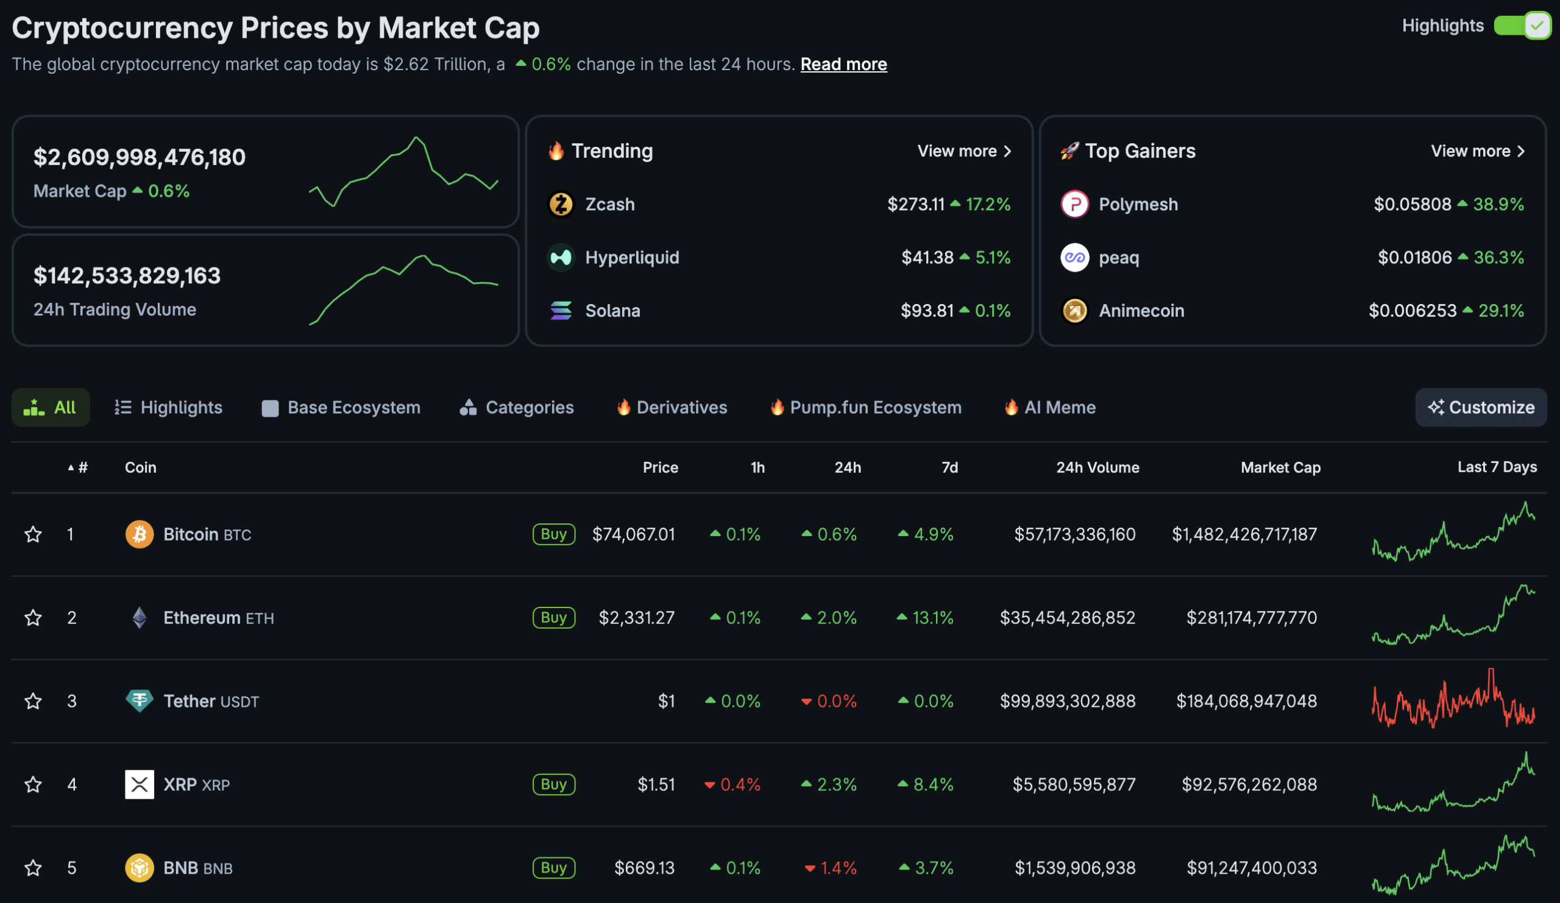Click the Ethereum diamond icon

pyautogui.click(x=140, y=618)
